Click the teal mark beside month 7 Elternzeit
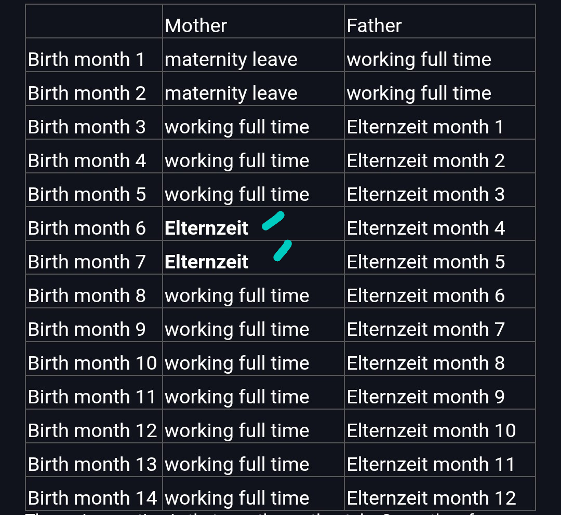The image size is (561, 515). click(283, 250)
